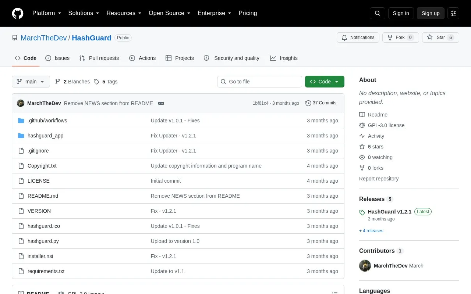Show the + 4 releases link
Screen dimensions: 471x294
(371, 231)
